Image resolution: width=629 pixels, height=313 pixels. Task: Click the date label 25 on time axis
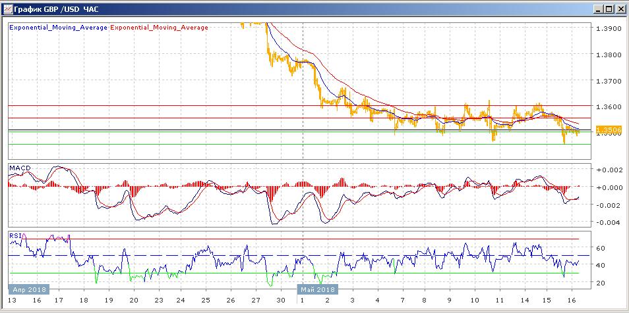206,300
